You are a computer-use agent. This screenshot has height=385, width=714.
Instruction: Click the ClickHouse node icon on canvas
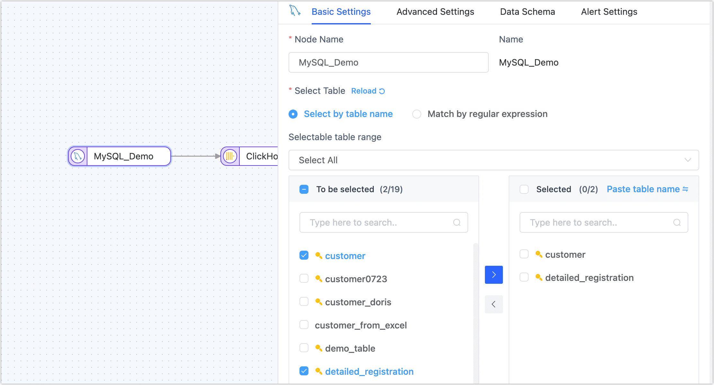230,157
